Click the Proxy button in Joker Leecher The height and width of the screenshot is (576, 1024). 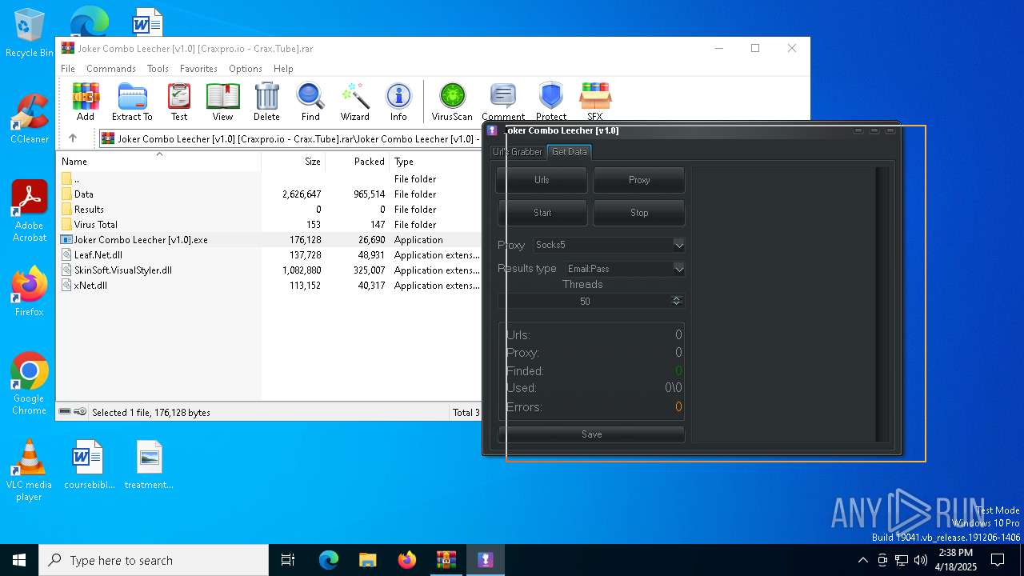[639, 180]
